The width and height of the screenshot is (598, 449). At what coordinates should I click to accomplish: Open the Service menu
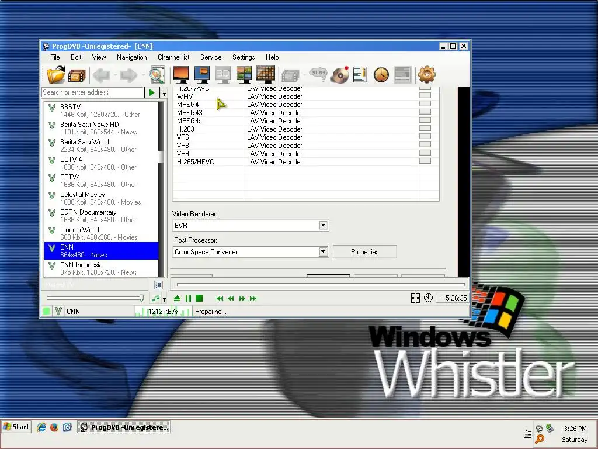[x=211, y=57]
